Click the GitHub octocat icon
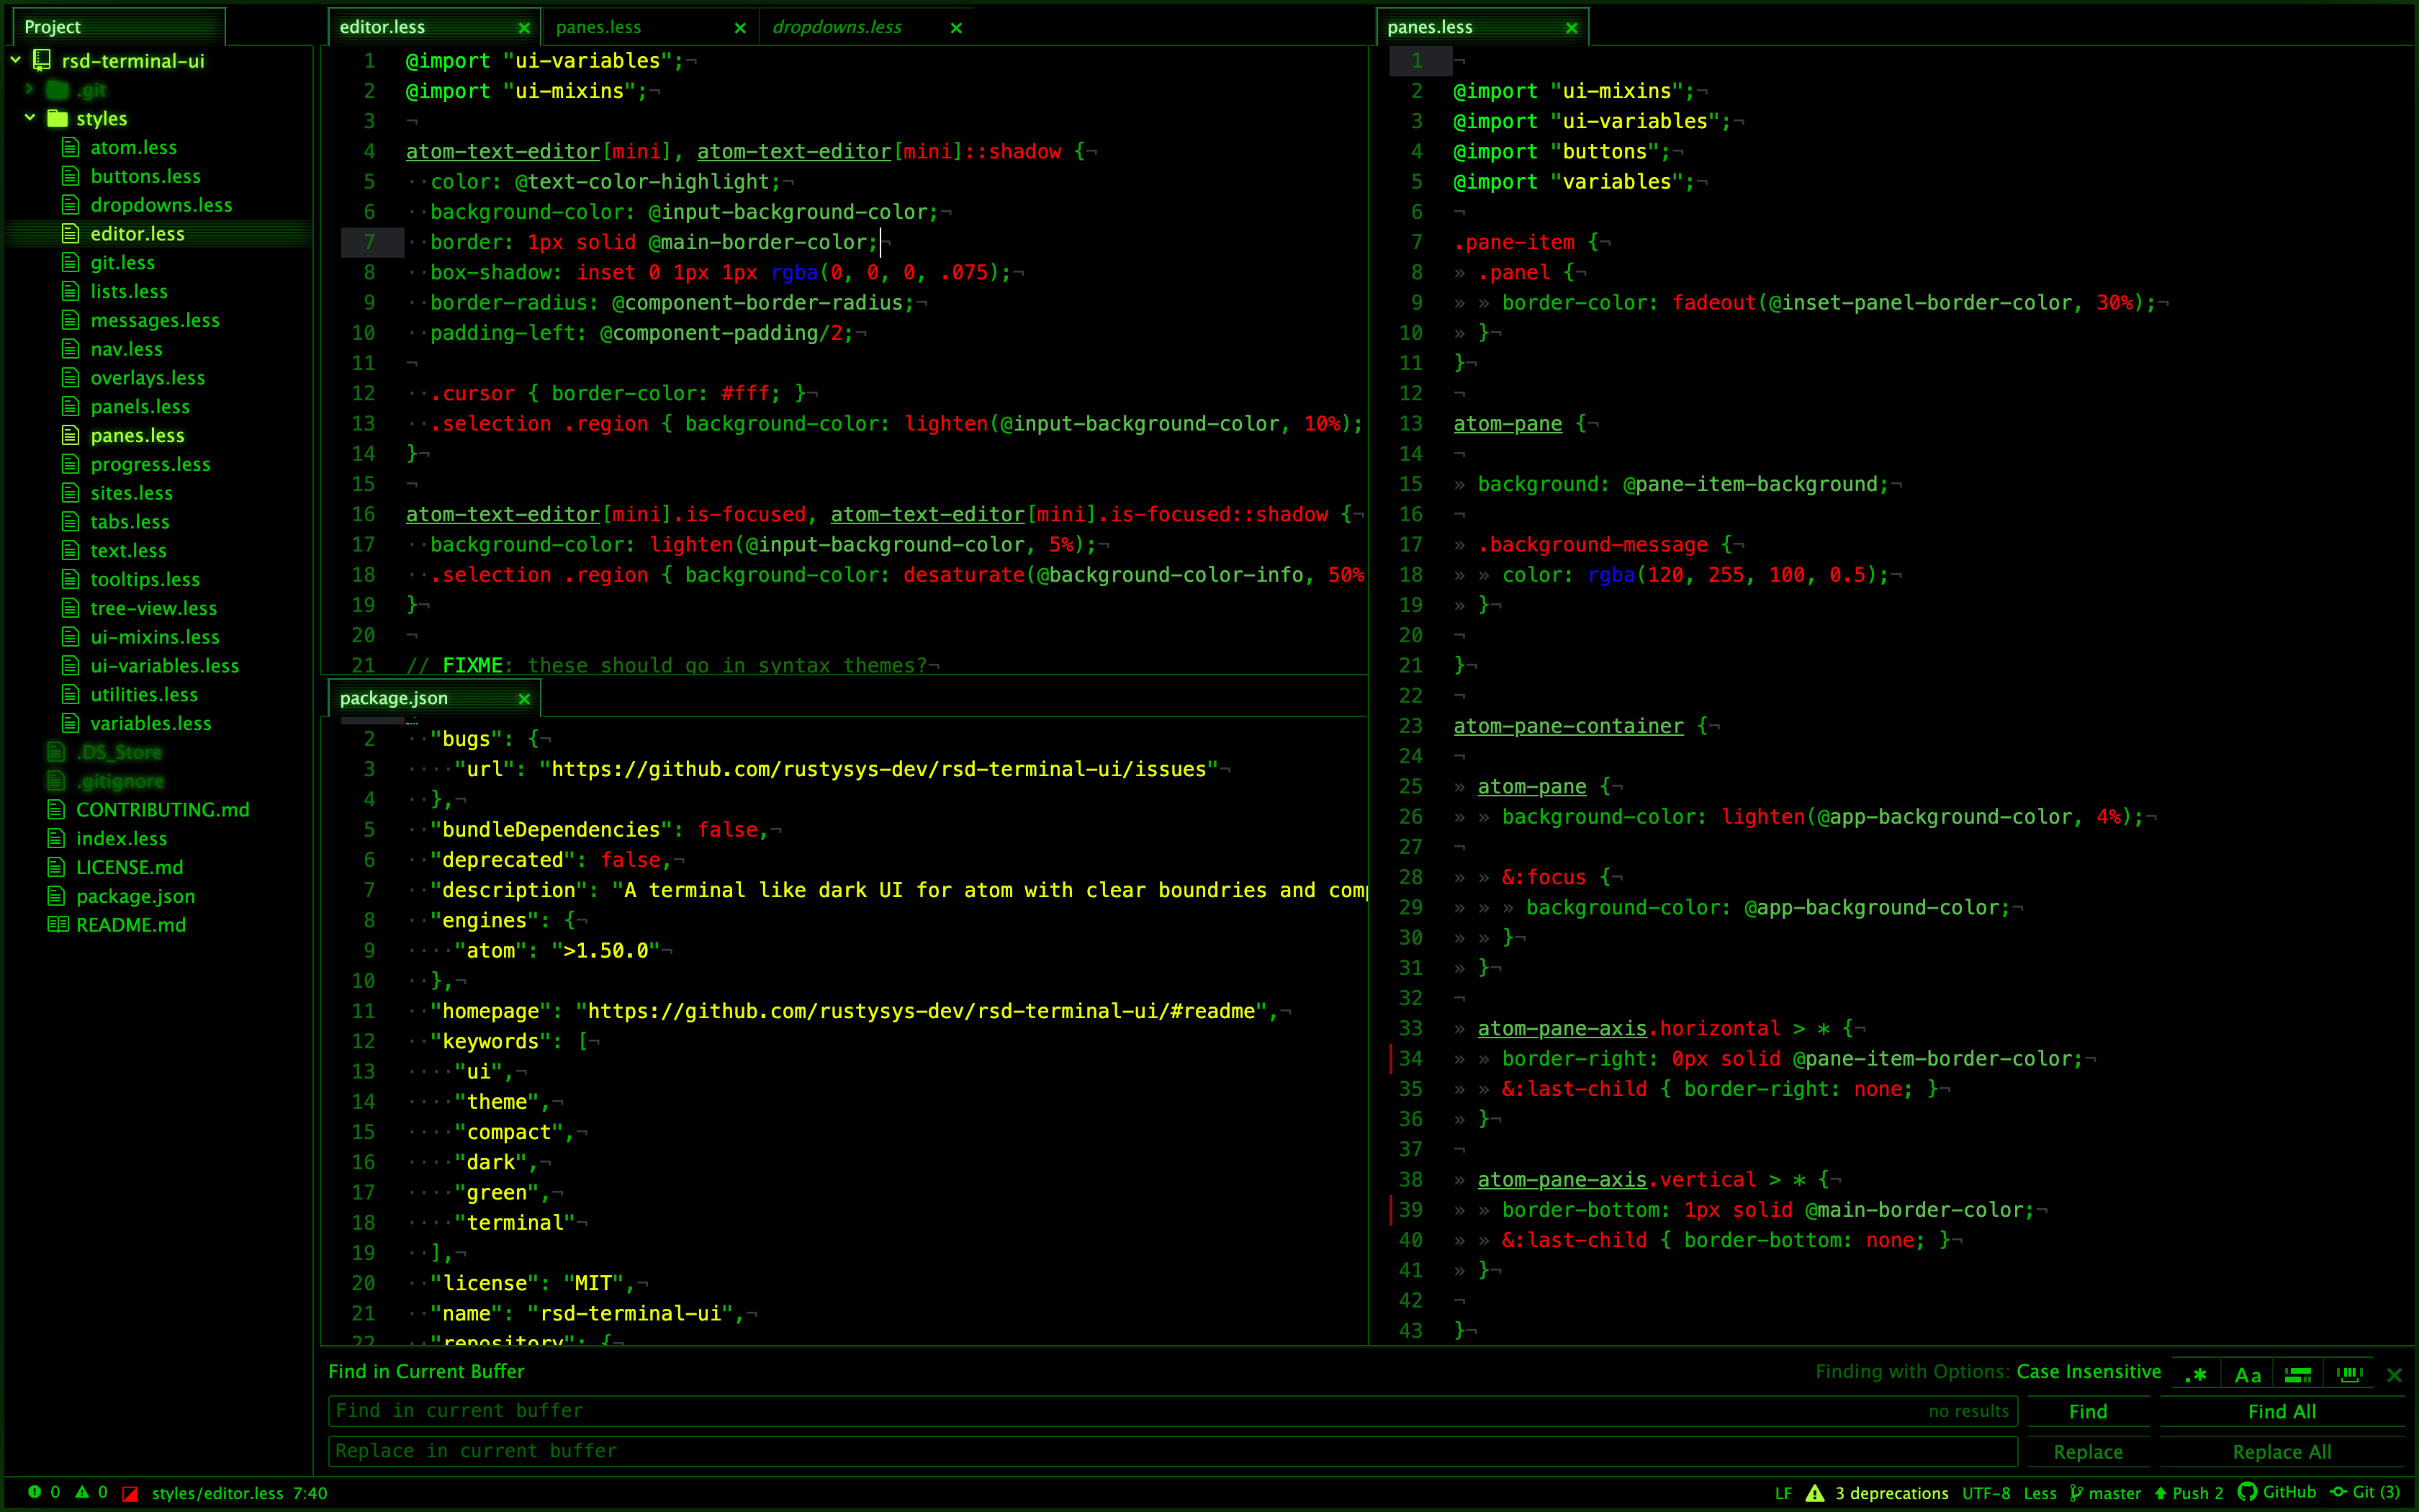2419x1512 pixels. [2247, 1492]
